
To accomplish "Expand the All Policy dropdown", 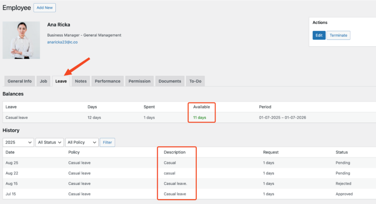I will point(82,142).
